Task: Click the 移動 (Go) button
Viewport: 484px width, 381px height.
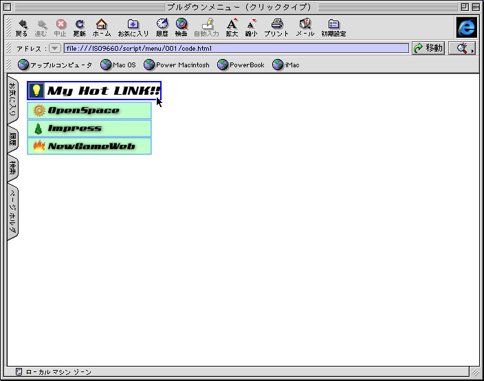Action: (x=428, y=48)
